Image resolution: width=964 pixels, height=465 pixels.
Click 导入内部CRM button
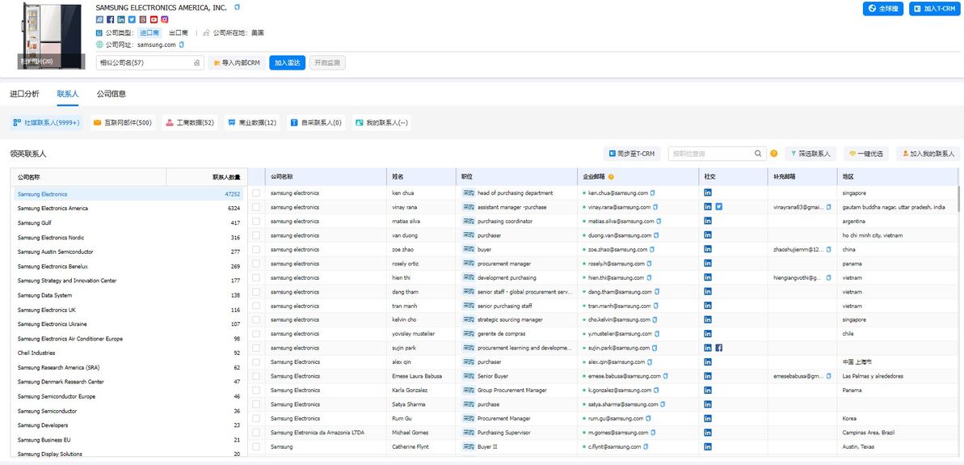(x=237, y=63)
